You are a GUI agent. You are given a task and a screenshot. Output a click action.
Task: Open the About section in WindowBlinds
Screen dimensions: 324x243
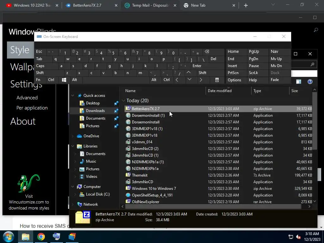point(23,121)
